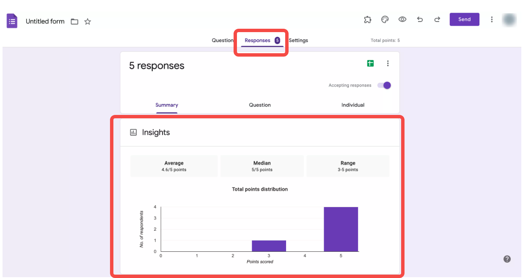Open Google Forms home via the logo
Image resolution: width=523 pixels, height=278 pixels.
coord(11,21)
